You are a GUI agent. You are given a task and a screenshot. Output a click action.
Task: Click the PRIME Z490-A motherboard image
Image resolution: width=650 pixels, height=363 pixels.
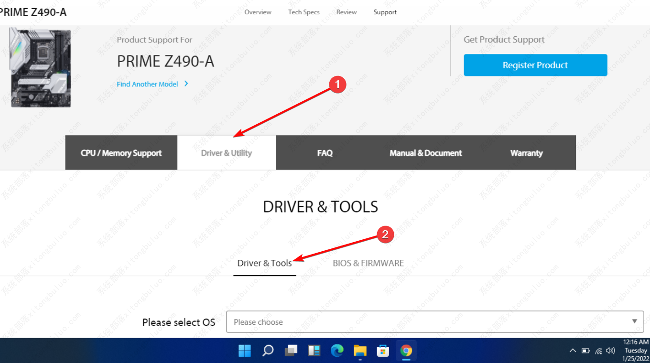tap(40, 67)
